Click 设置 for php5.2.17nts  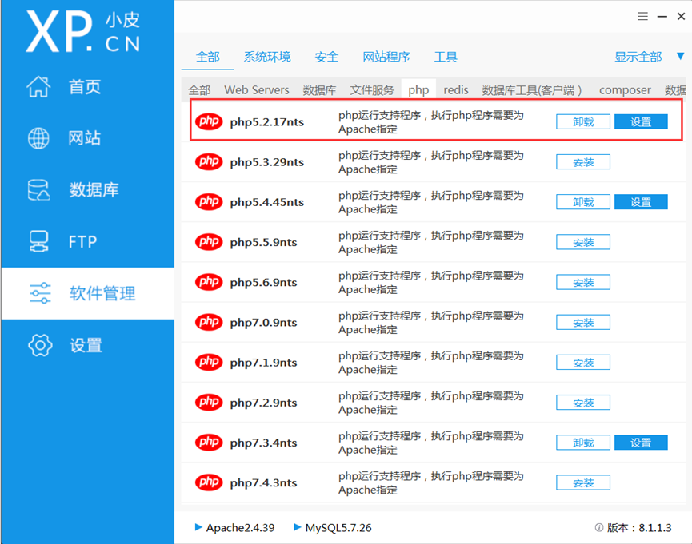(x=641, y=122)
